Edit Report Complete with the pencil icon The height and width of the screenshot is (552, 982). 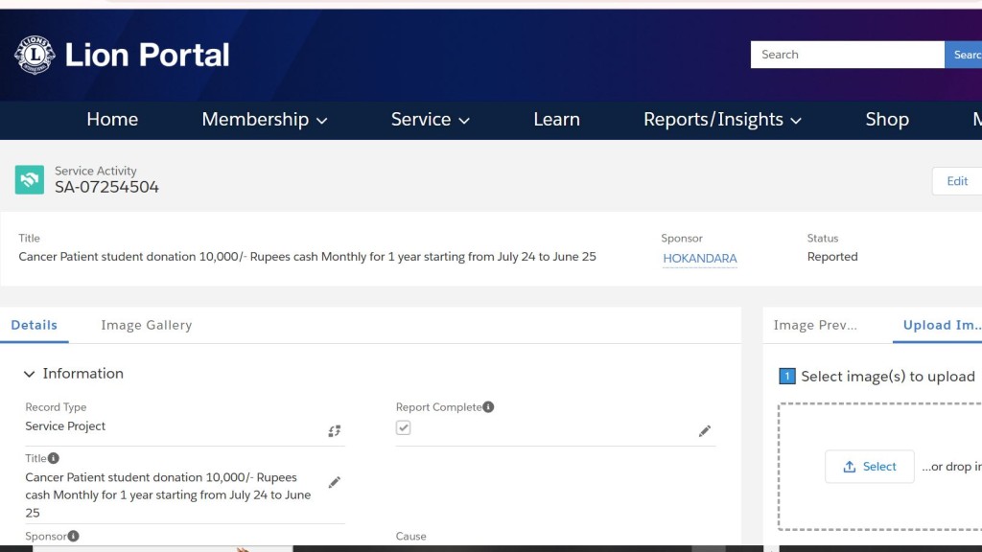pyautogui.click(x=705, y=430)
